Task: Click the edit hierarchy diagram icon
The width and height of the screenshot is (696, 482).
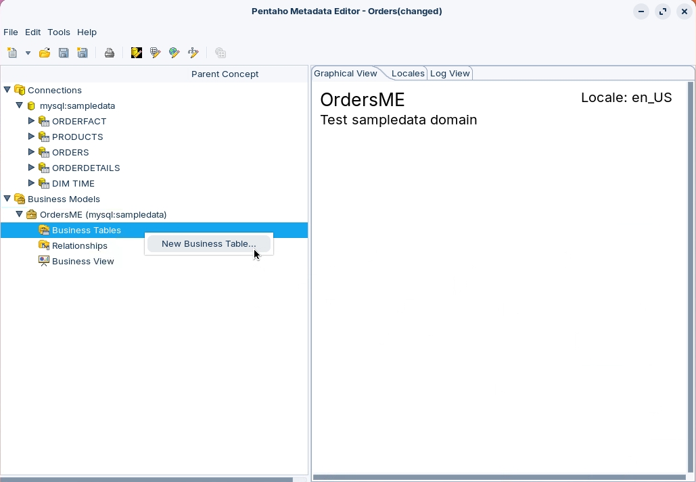Action: [x=193, y=53]
